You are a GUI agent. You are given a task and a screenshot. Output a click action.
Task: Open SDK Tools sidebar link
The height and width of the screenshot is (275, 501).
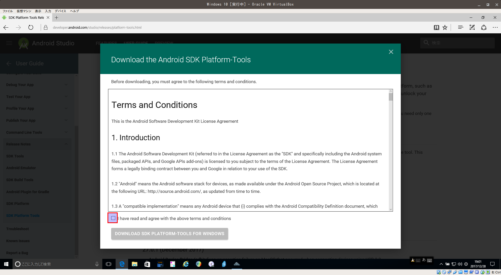15,156
